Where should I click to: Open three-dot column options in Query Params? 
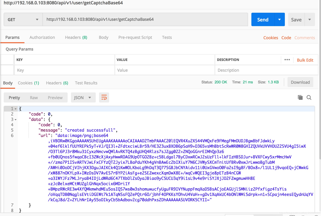[x=287, y=60]
